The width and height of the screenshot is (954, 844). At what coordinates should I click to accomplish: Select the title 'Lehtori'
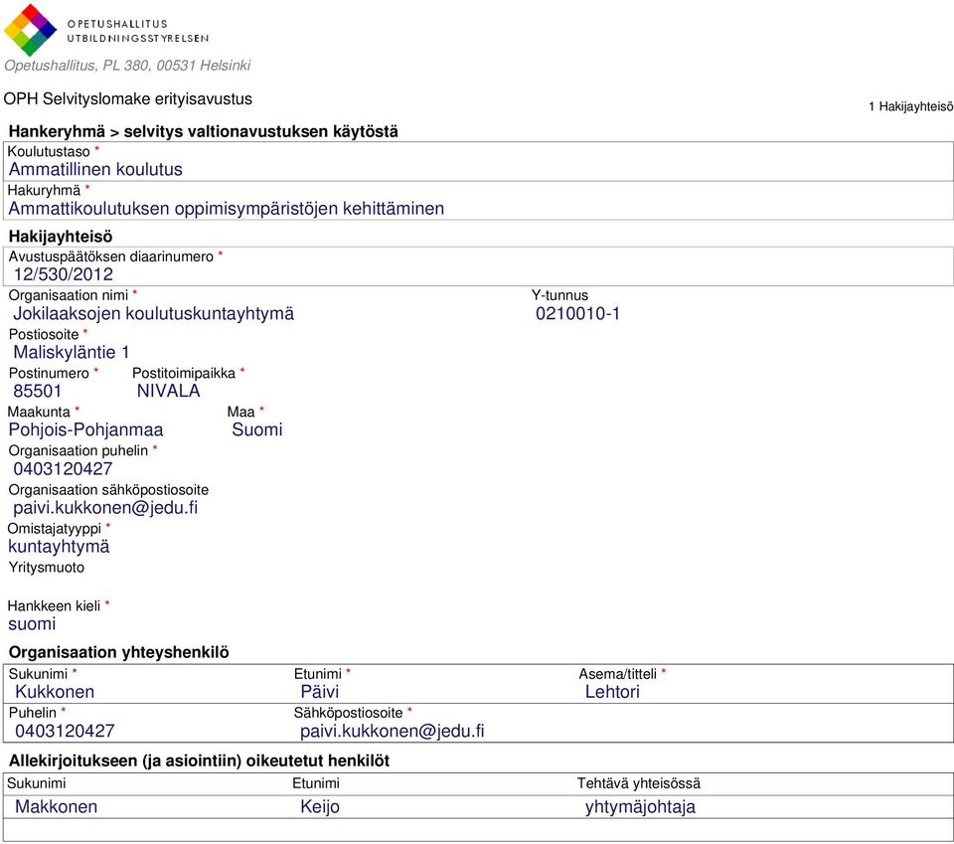coord(612,692)
